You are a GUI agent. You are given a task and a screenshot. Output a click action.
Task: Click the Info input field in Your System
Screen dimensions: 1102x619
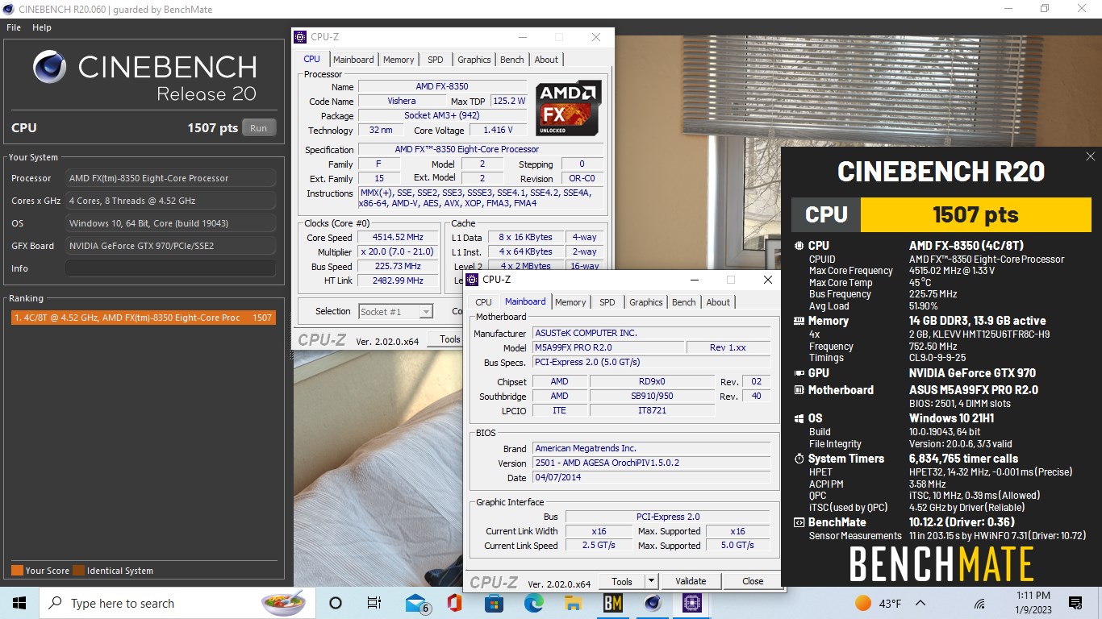click(170, 268)
